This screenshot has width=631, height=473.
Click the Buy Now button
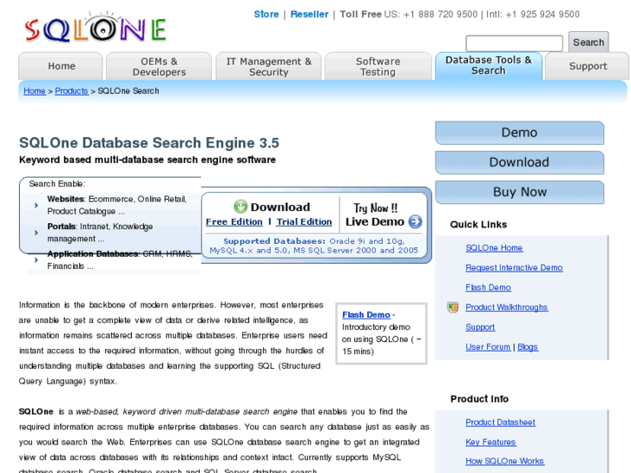click(519, 192)
